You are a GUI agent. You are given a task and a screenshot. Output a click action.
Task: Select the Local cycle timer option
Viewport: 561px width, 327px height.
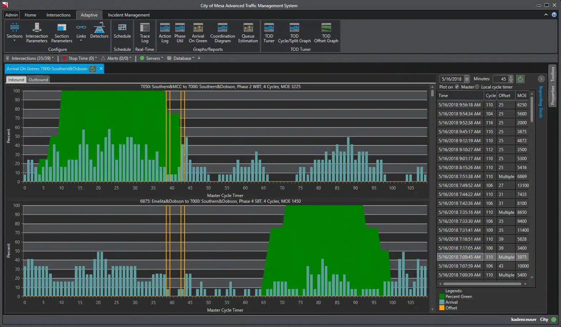(x=477, y=87)
